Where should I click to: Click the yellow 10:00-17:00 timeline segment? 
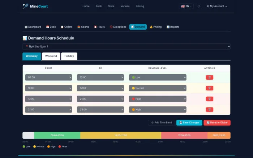(121, 135)
